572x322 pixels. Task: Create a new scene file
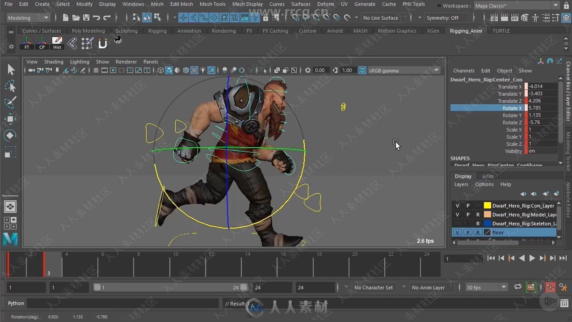click(x=66, y=18)
